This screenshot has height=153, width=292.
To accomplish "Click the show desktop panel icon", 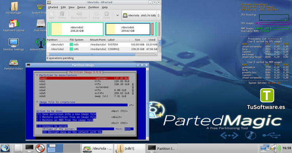I will point(18,148).
